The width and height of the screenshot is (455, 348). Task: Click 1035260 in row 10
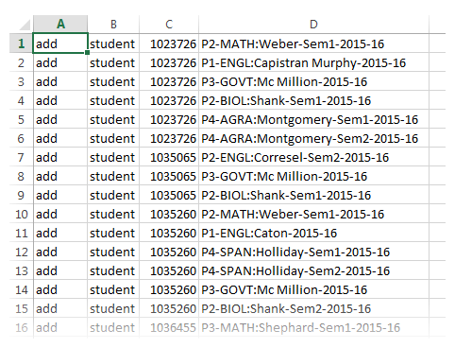point(169,214)
